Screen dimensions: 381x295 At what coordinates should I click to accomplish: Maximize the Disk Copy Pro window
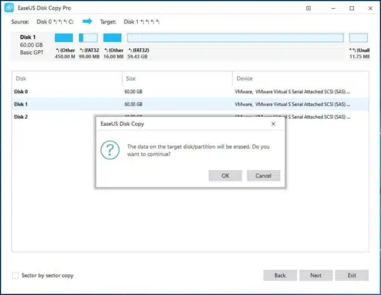point(352,8)
